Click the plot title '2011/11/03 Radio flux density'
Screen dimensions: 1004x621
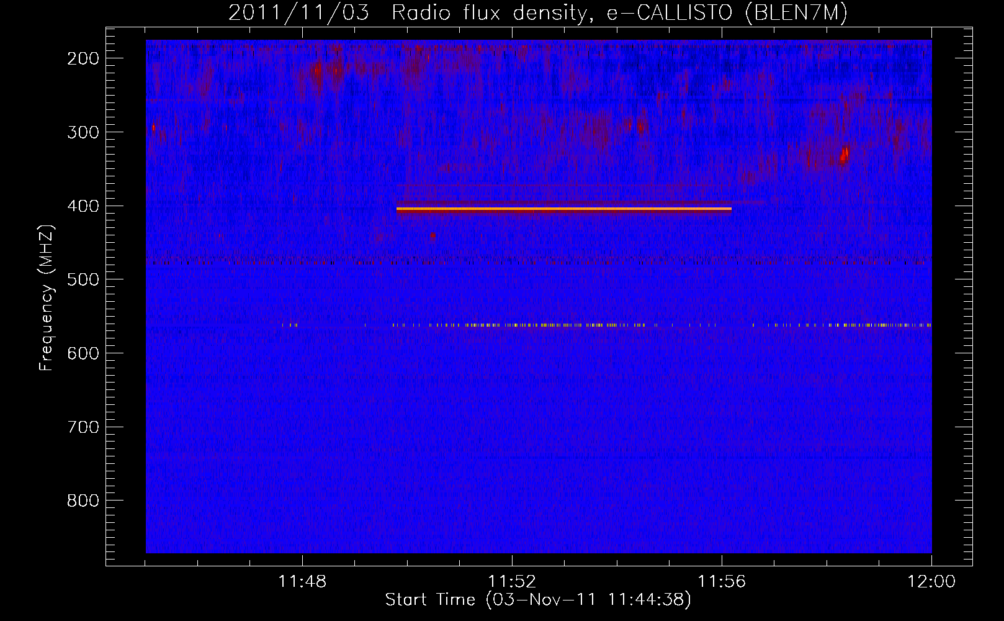tap(538, 12)
